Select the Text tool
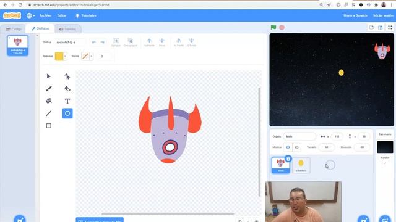The width and height of the screenshot is (396, 222). [x=67, y=101]
